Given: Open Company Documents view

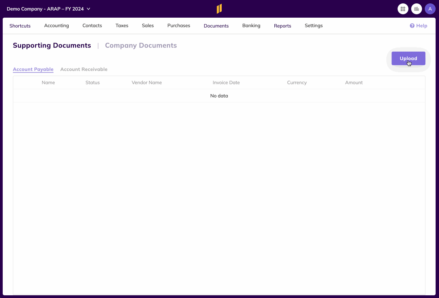Looking at the screenshot, I should [x=141, y=45].
